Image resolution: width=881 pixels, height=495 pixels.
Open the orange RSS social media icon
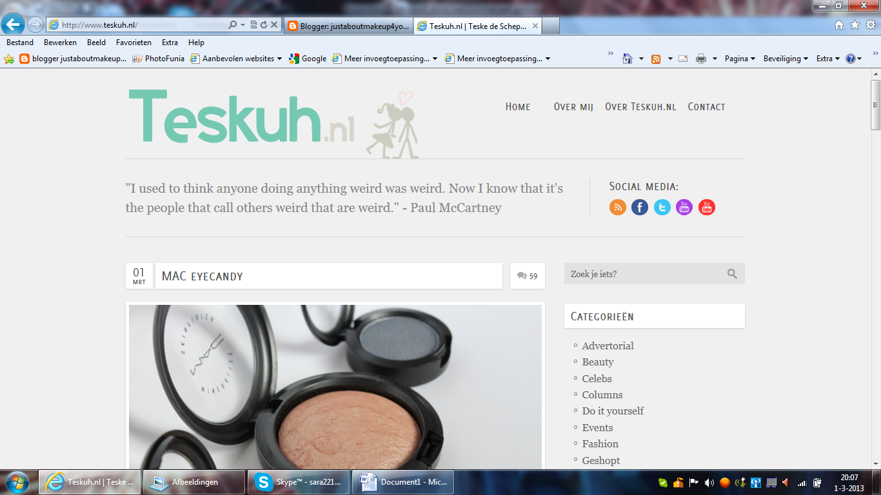click(618, 207)
